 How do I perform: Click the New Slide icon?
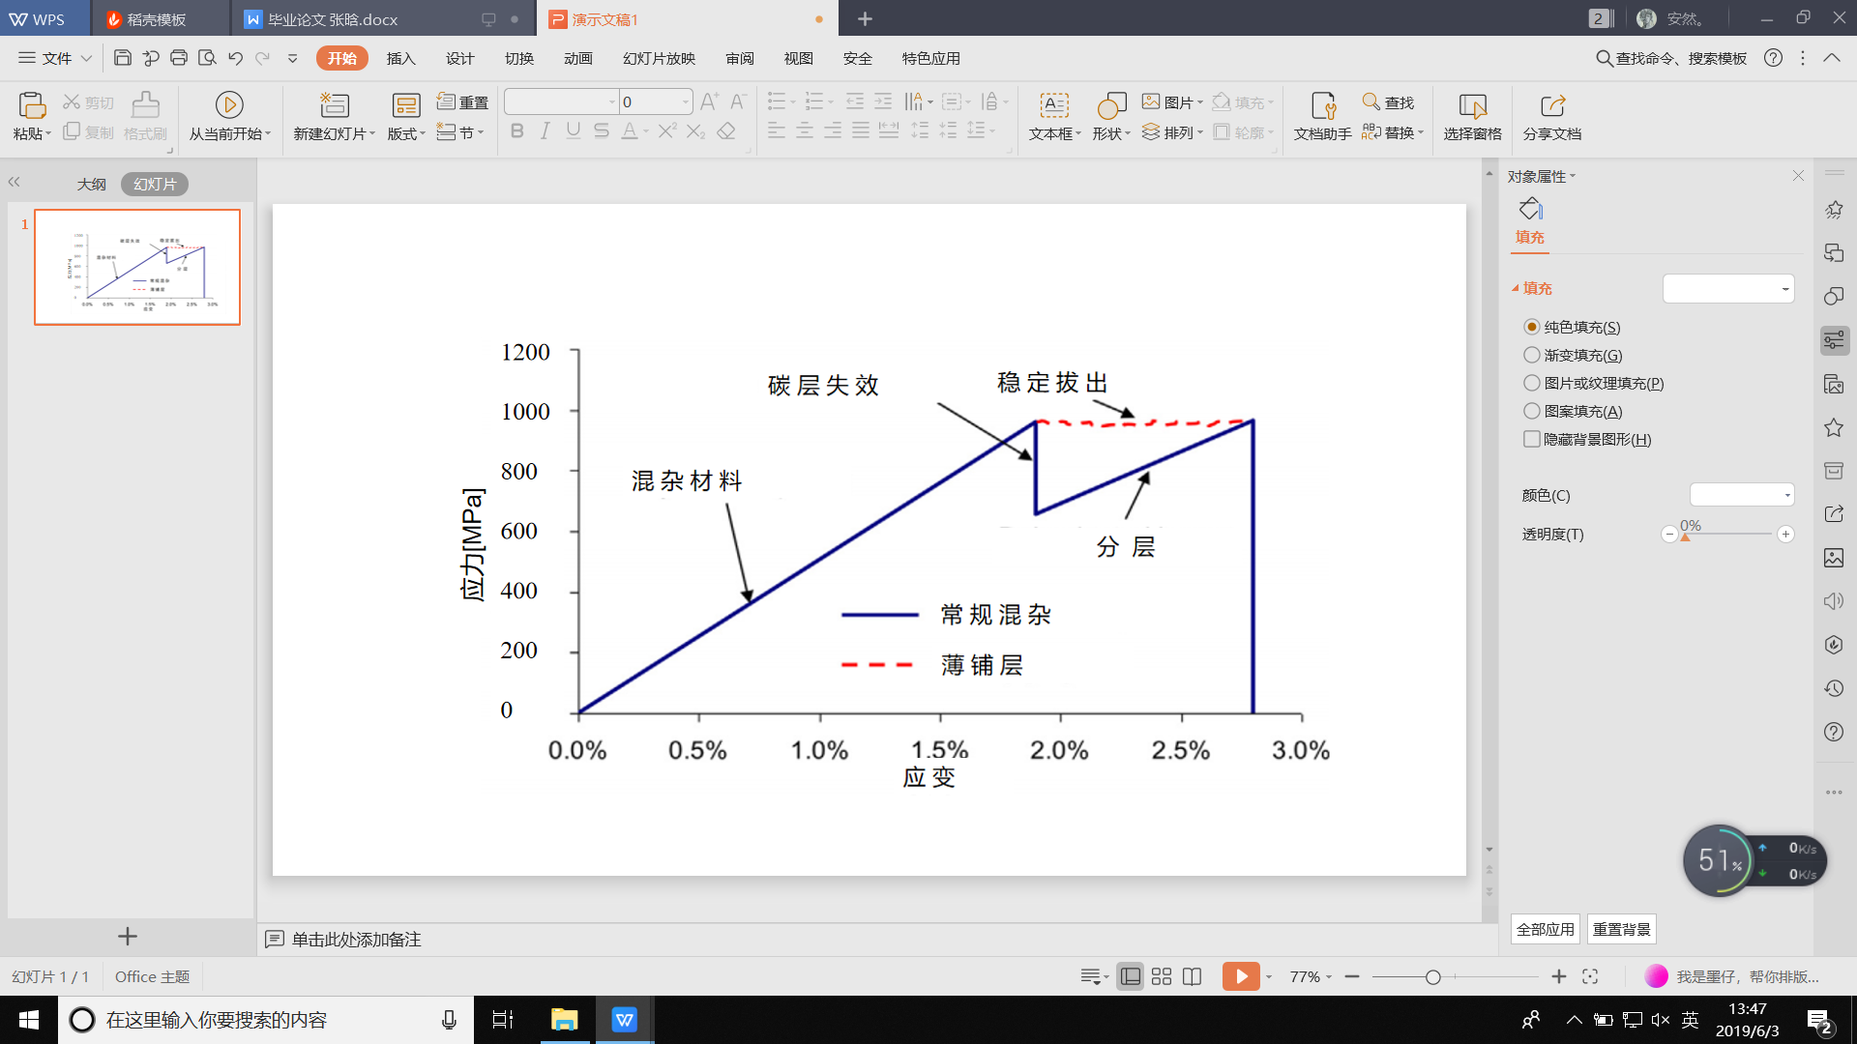tap(334, 104)
